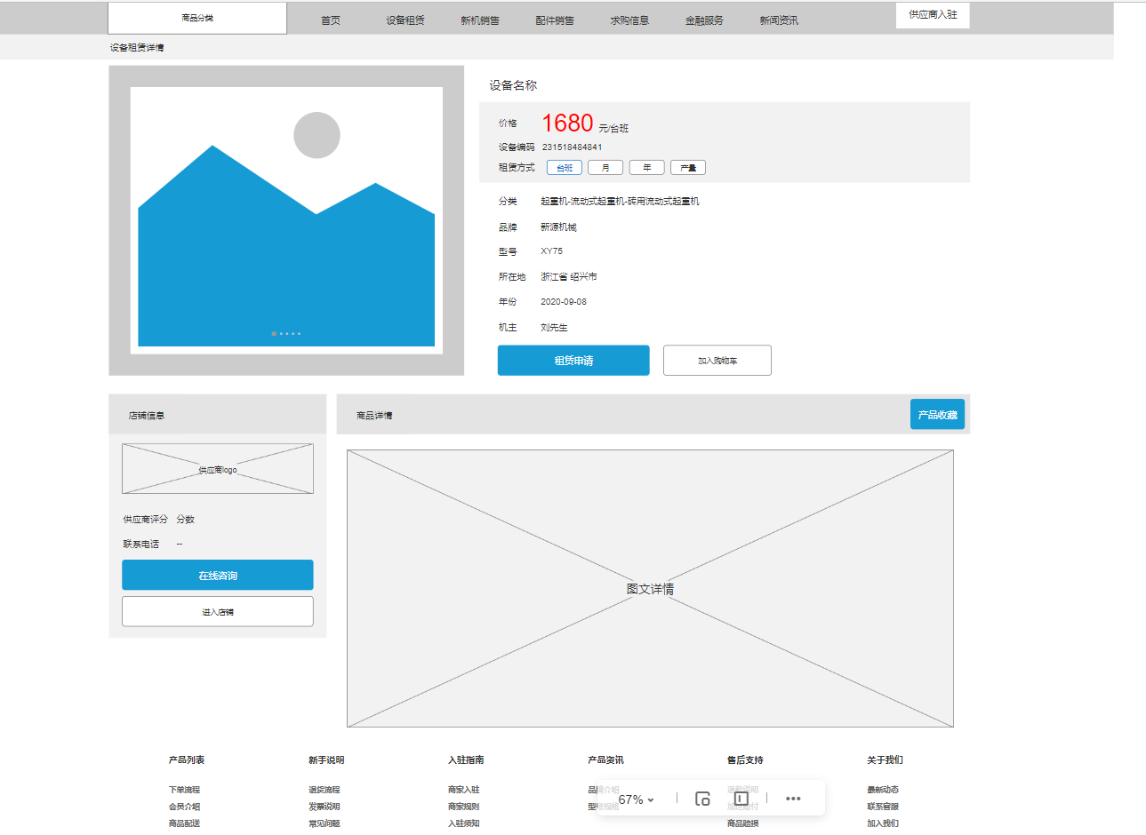Click the 会员介绍 footer link
This screenshot has height=835, width=1146.
point(184,807)
